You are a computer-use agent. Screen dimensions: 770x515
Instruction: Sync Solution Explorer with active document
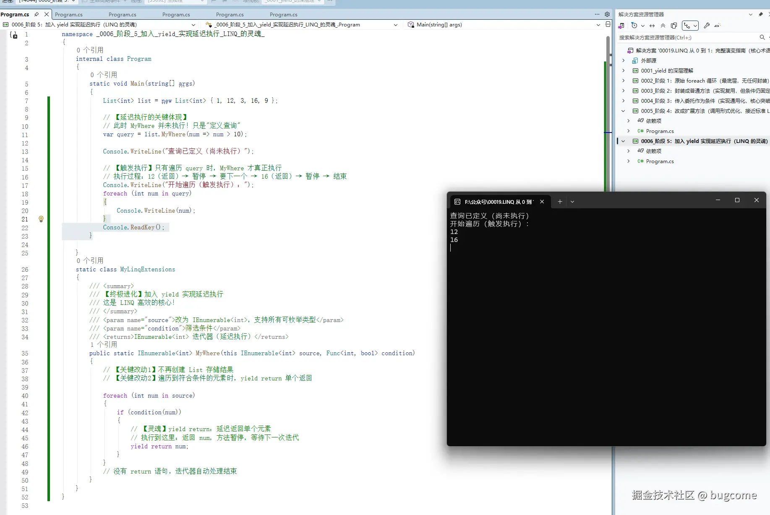click(x=652, y=26)
